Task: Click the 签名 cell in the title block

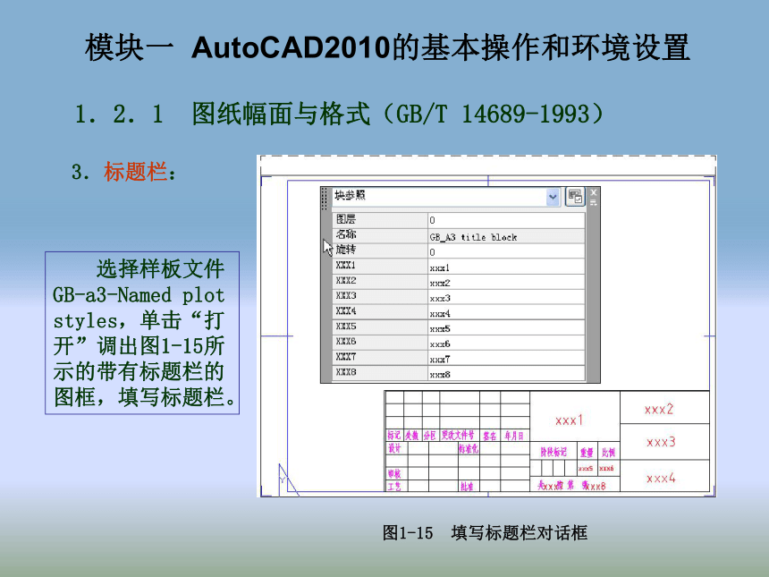Action: (489, 436)
